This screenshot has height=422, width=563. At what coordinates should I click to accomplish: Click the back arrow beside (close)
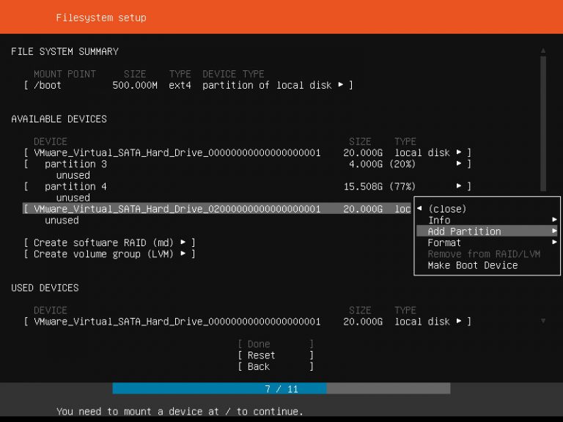coord(419,209)
